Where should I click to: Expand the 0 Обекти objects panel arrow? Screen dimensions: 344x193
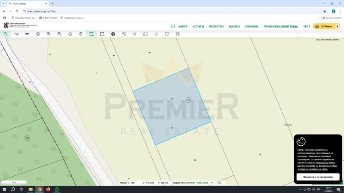pos(337,26)
